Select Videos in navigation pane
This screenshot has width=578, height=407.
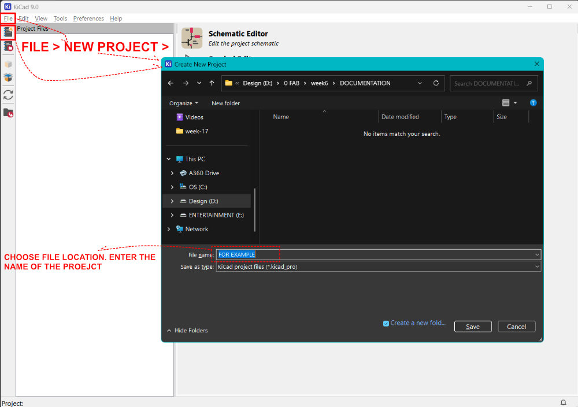coord(194,117)
